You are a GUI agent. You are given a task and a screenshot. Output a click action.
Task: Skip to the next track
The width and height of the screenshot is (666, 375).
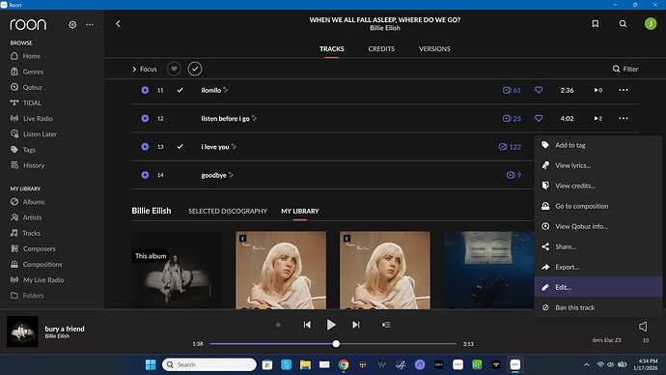[356, 325]
